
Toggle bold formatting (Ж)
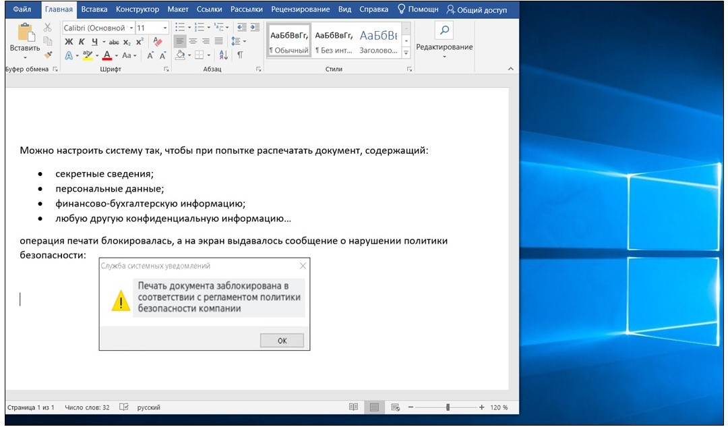tap(69, 42)
